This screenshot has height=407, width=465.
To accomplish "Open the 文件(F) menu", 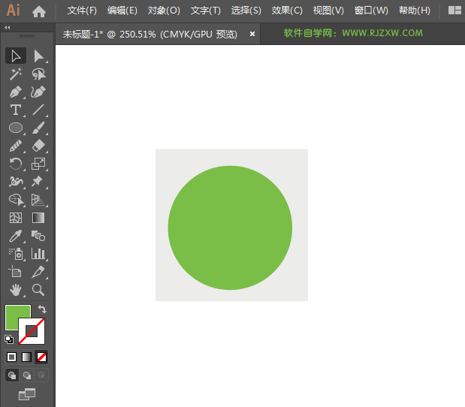I will (x=82, y=11).
